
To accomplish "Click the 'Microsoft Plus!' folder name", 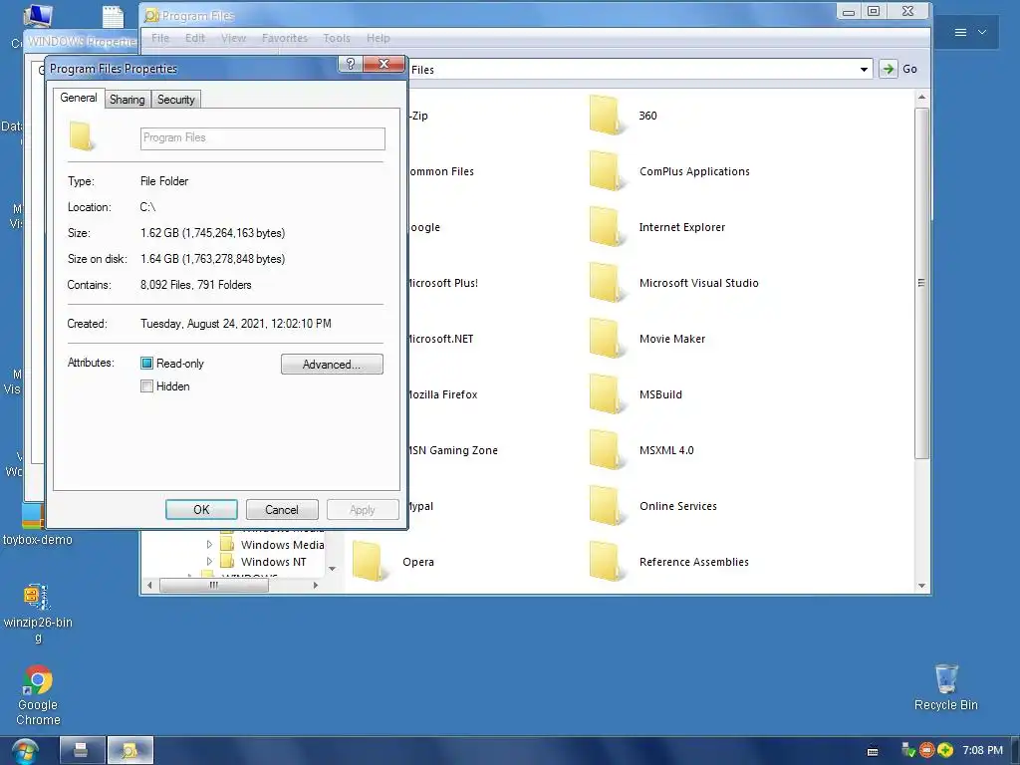I will click(x=442, y=283).
